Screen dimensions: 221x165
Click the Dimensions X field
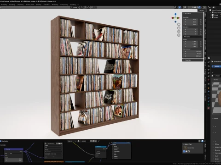[x=193, y=51]
